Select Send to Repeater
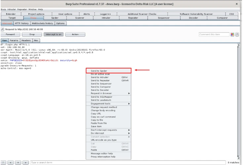Image resolution: width=243 pixels, height=165 pixels. pyautogui.click(x=108, y=80)
